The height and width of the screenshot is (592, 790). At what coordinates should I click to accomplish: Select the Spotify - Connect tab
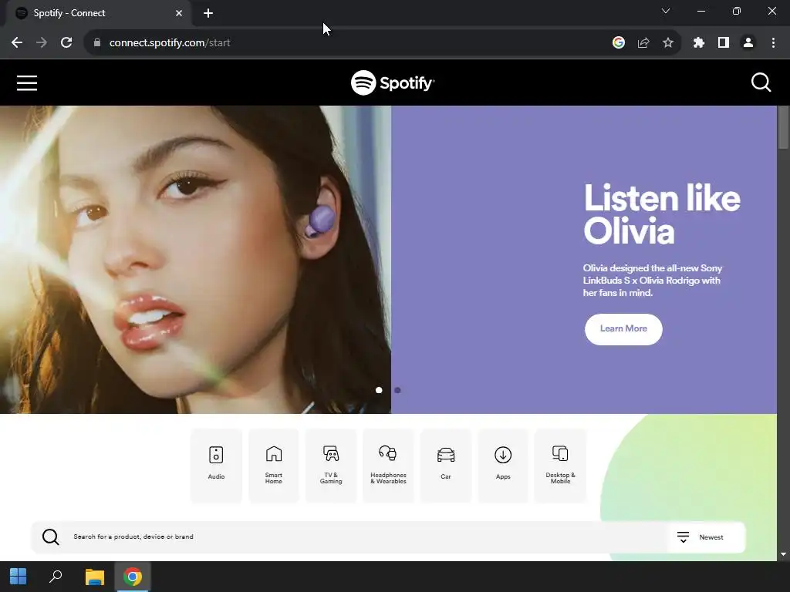pos(98,13)
